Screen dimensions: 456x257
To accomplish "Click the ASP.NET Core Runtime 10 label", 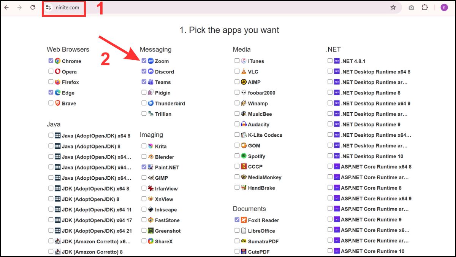I will pyautogui.click(x=373, y=251).
